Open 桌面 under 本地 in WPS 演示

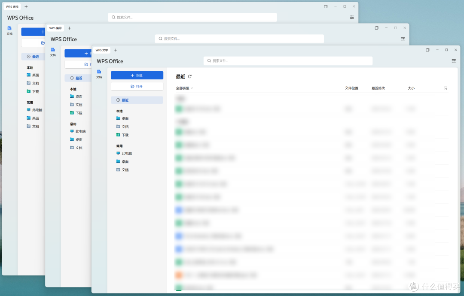coord(76,97)
